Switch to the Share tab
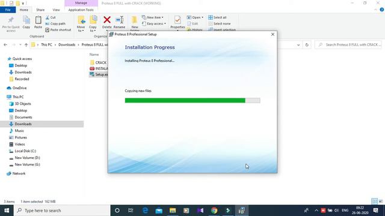Screen dimensions: 385x216 coord(40,10)
